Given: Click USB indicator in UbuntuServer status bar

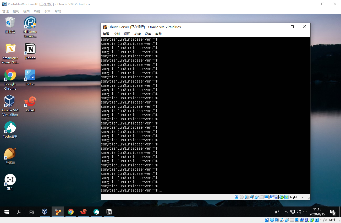Looking at the screenshot, I should coord(257,197).
